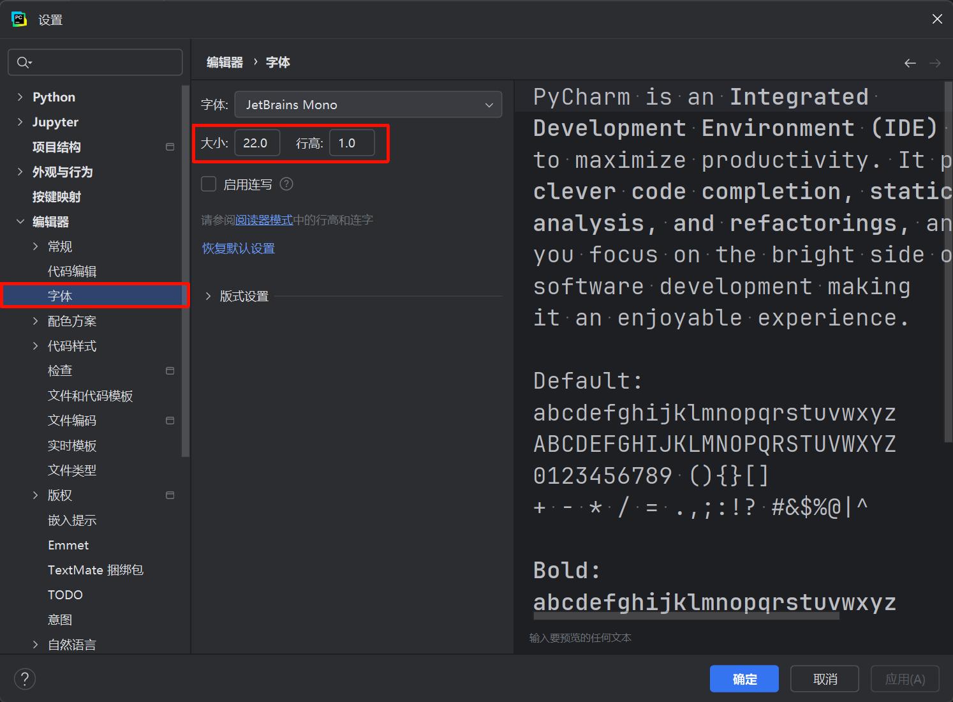Open the JetBrains Mono font dropdown
This screenshot has height=702, width=953.
(x=368, y=105)
